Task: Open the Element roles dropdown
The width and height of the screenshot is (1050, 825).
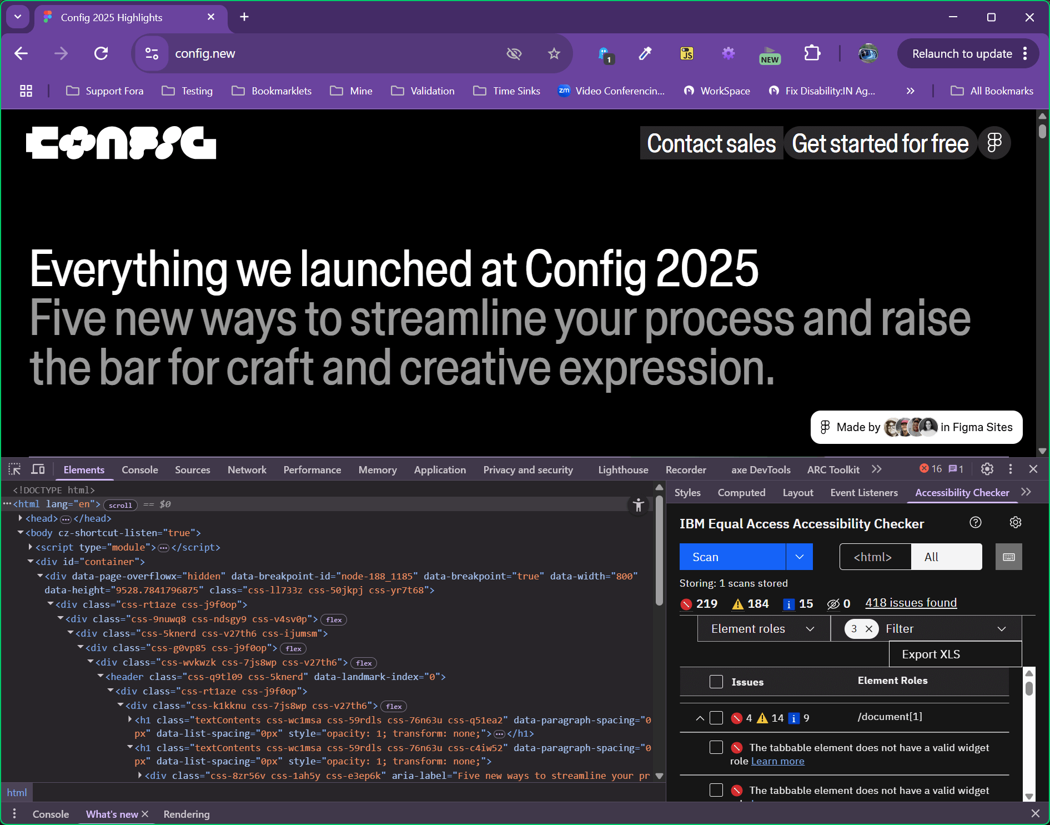Action: coord(763,628)
